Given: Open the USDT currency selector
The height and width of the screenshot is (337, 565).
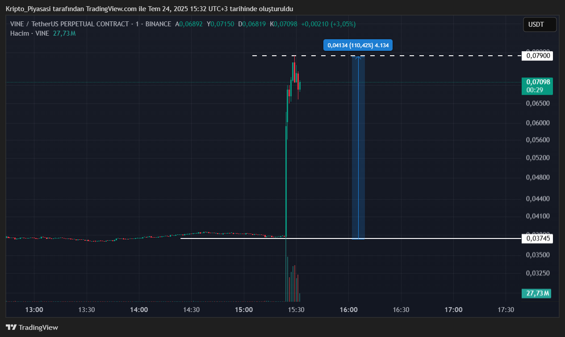Looking at the screenshot, I should 540,25.
